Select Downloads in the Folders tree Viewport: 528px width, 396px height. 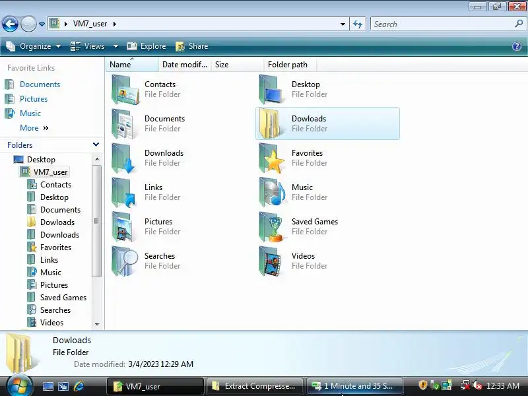coord(59,235)
